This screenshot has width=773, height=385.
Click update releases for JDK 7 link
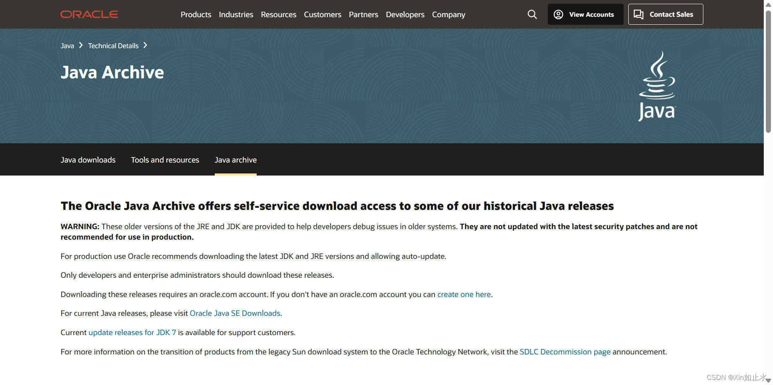132,332
